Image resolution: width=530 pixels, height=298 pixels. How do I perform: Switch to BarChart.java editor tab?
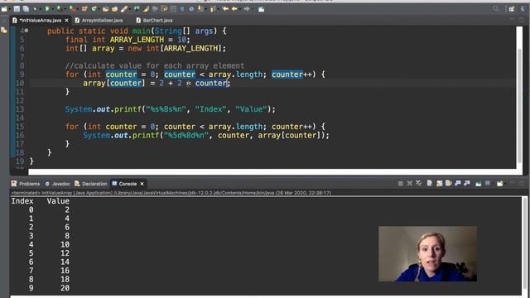click(x=155, y=20)
